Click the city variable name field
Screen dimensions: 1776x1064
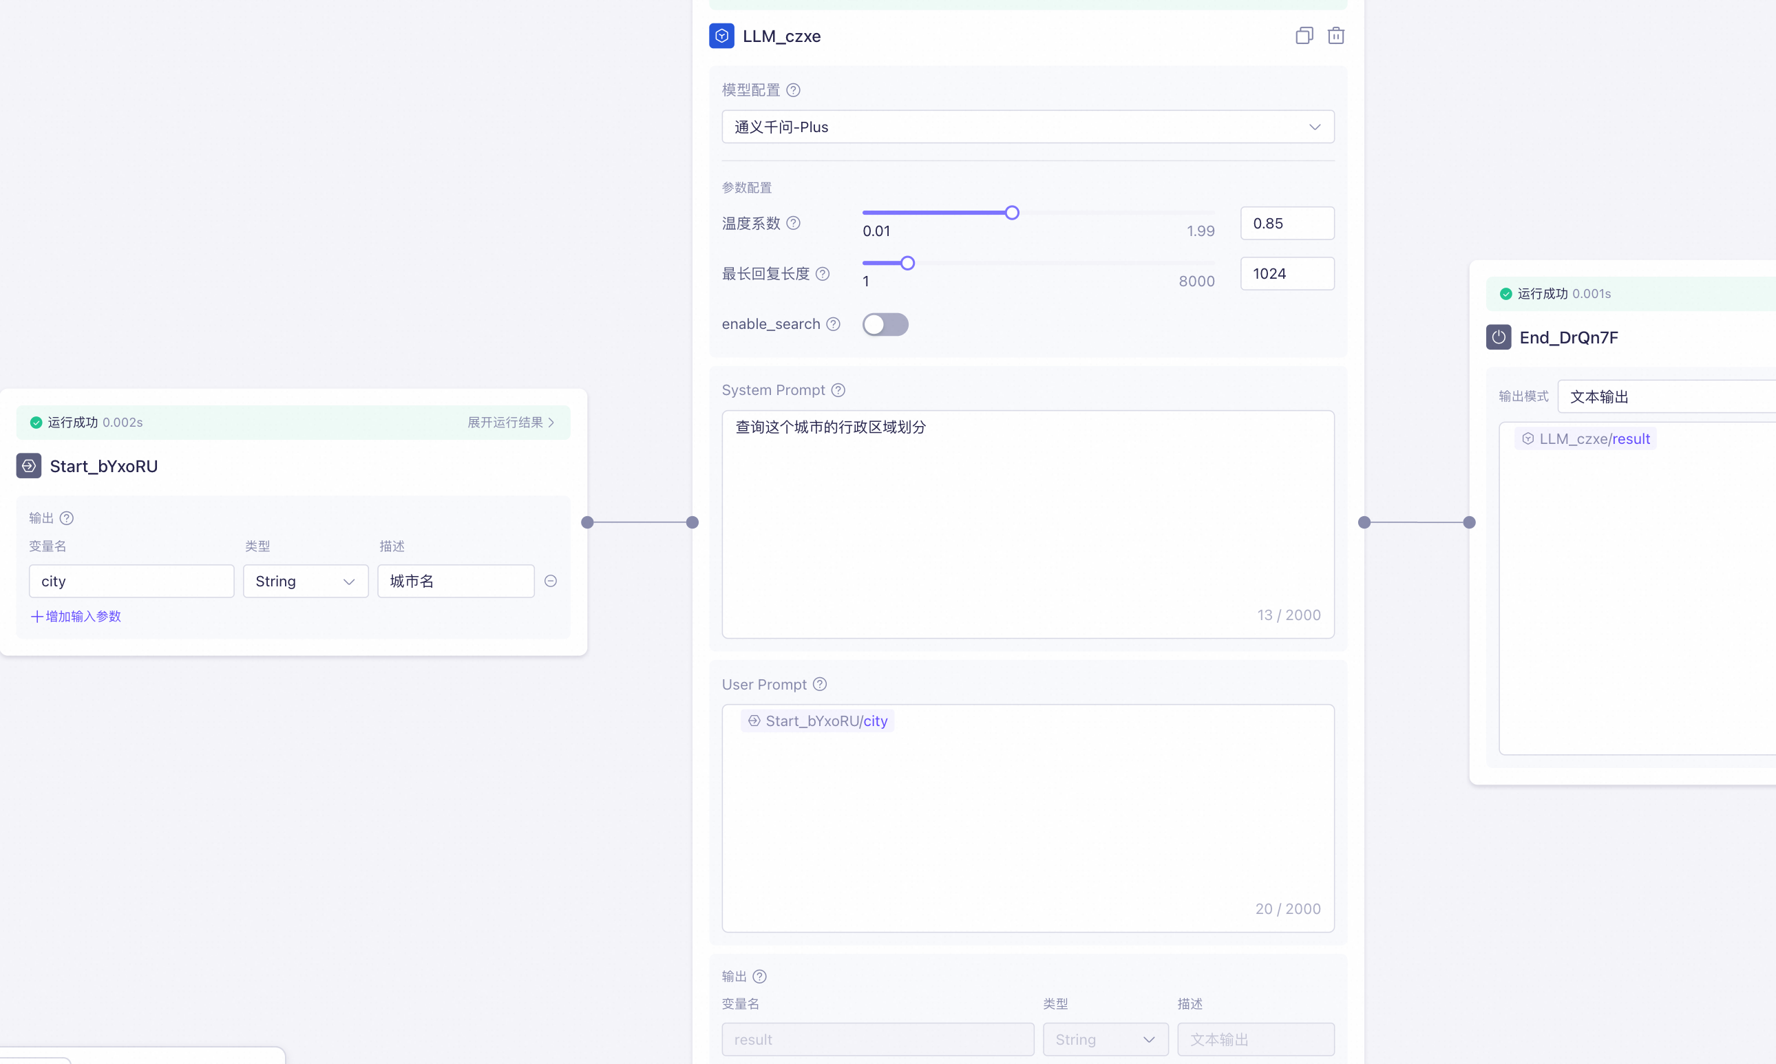pyautogui.click(x=131, y=581)
